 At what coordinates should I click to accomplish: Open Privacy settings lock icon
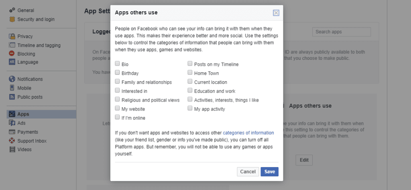12,37
